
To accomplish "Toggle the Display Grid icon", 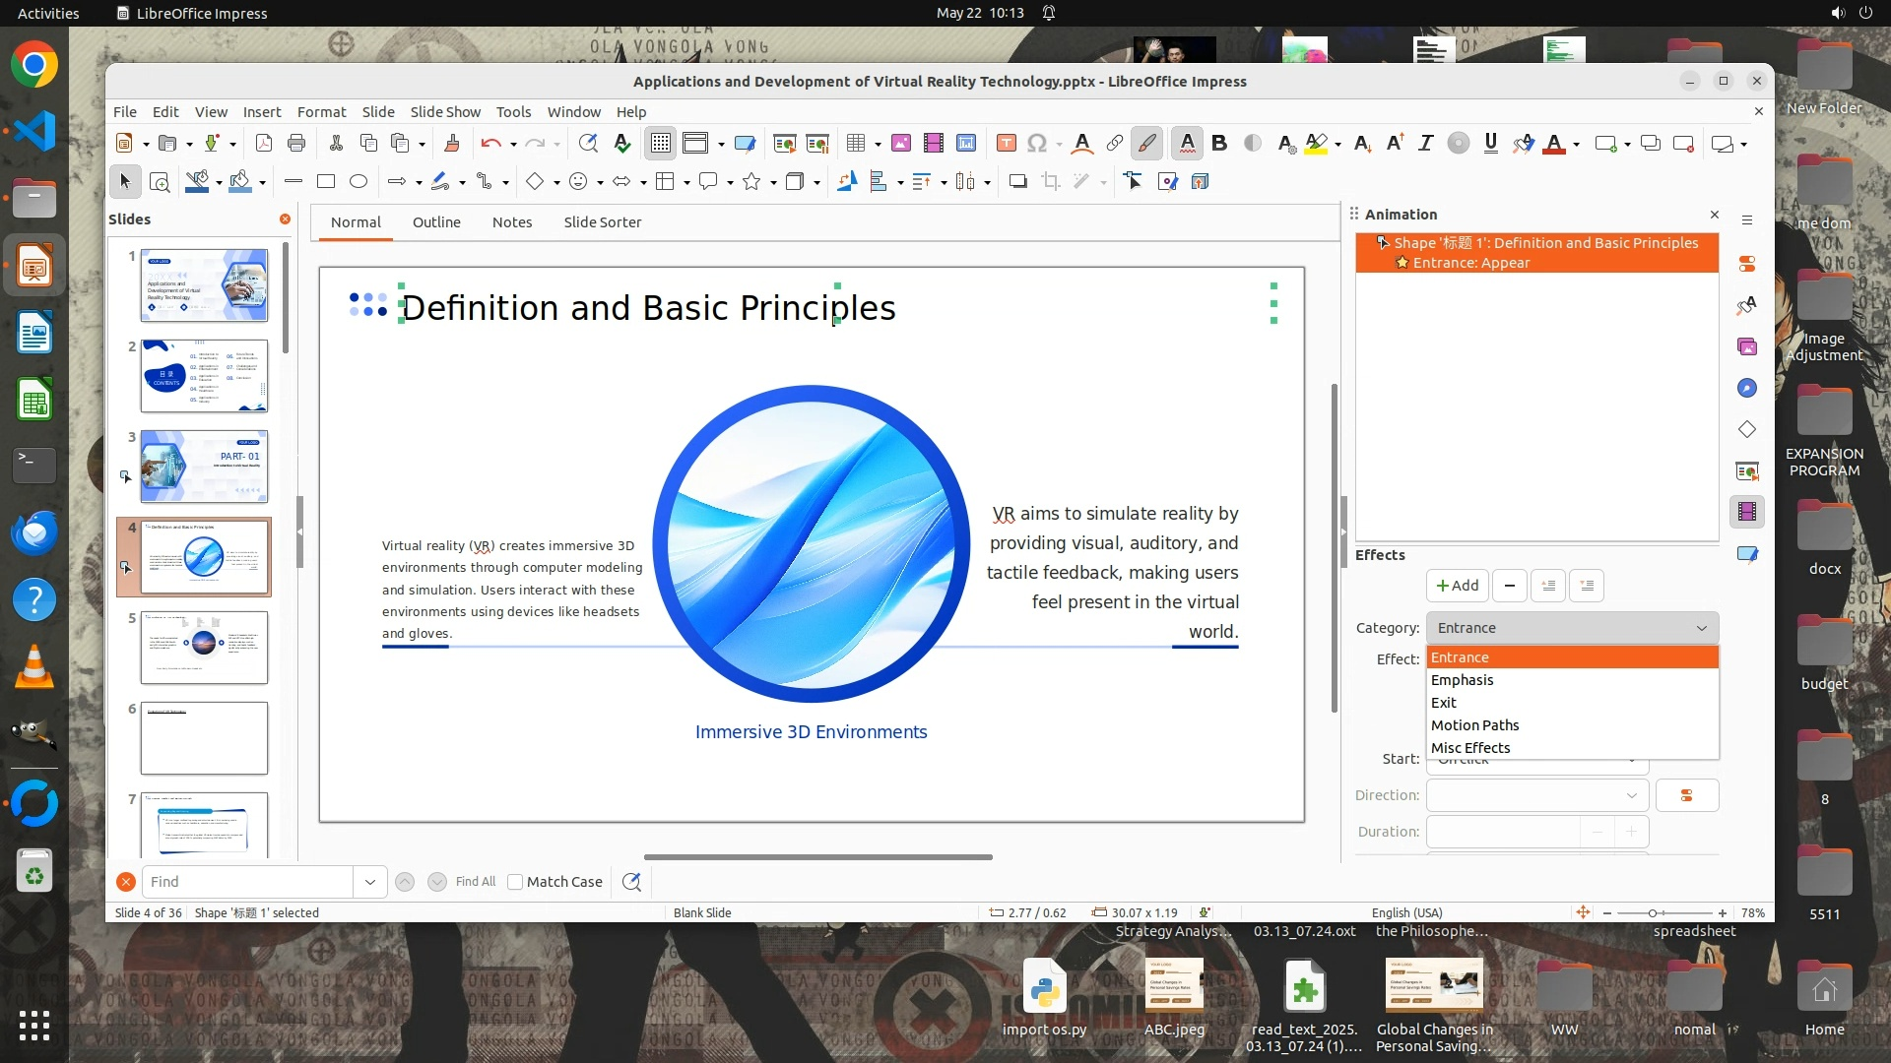I will click(x=660, y=144).
